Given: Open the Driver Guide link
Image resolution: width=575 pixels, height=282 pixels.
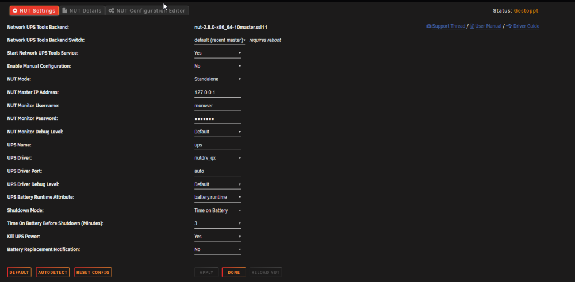Looking at the screenshot, I should 526,26.
